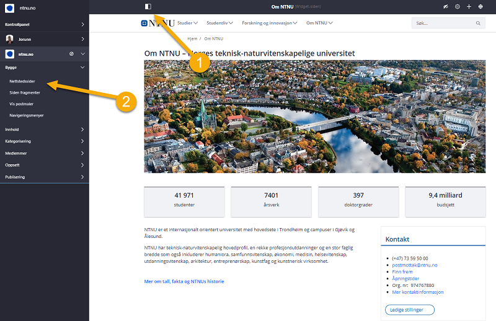
Task: Open Mer kontaktinformasjon link
Action: coord(418,292)
